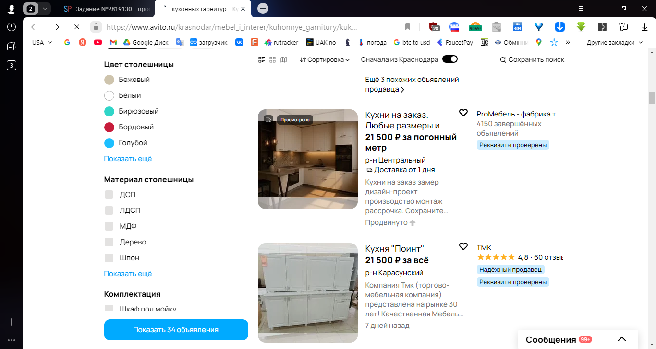Image resolution: width=656 pixels, height=349 pixels.
Task: Open Кухня "Поинт" listing title
Action: [x=395, y=249]
